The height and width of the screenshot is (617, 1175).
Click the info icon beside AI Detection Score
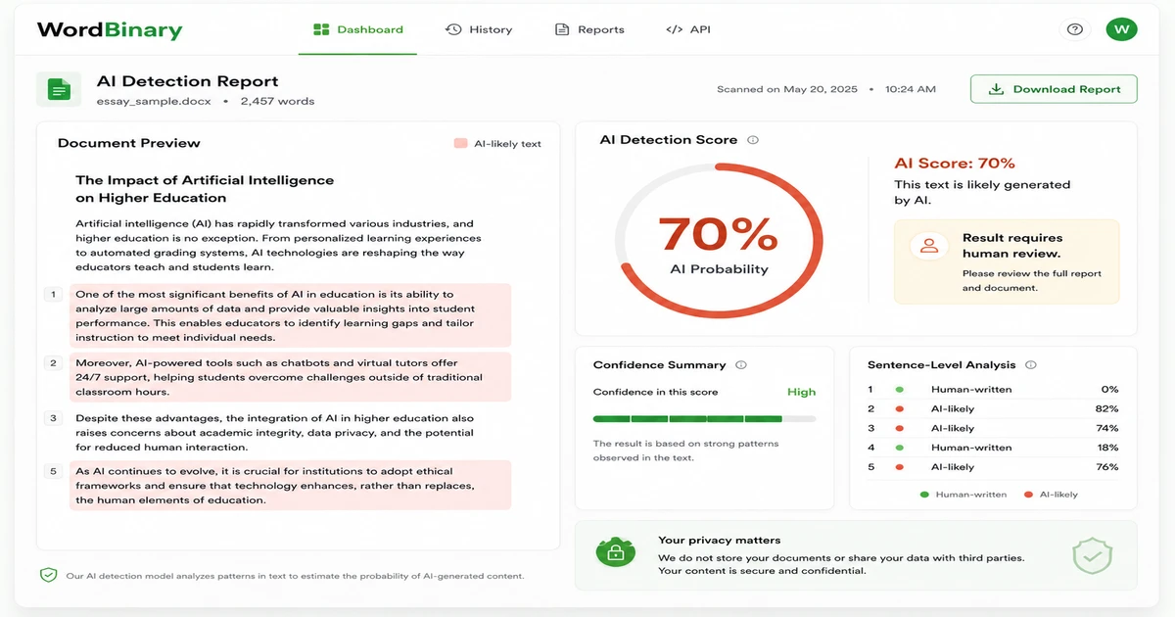753,140
